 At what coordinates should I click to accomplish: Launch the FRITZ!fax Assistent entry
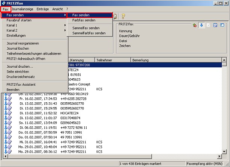(x=34, y=85)
